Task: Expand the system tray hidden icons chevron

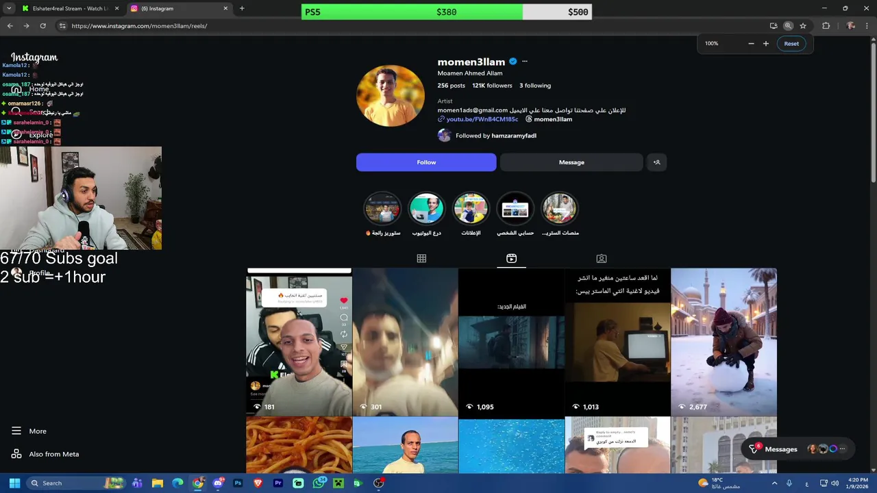Action: [x=774, y=483]
